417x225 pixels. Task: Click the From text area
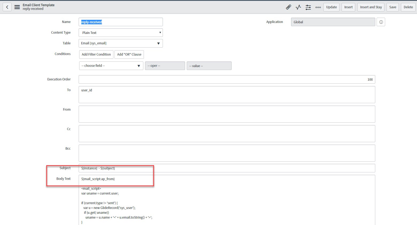point(227,114)
